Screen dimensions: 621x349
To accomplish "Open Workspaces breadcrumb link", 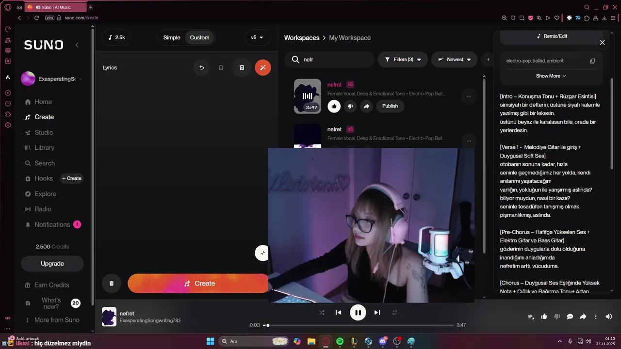I will 302,38.
